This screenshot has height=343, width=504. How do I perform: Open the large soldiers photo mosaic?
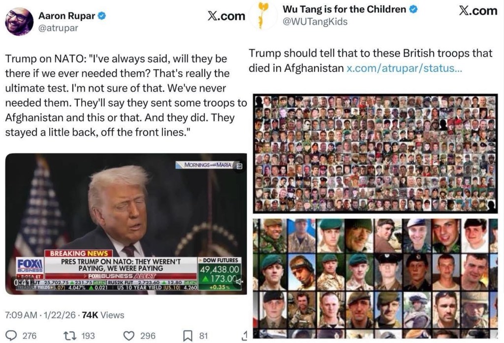(375, 153)
